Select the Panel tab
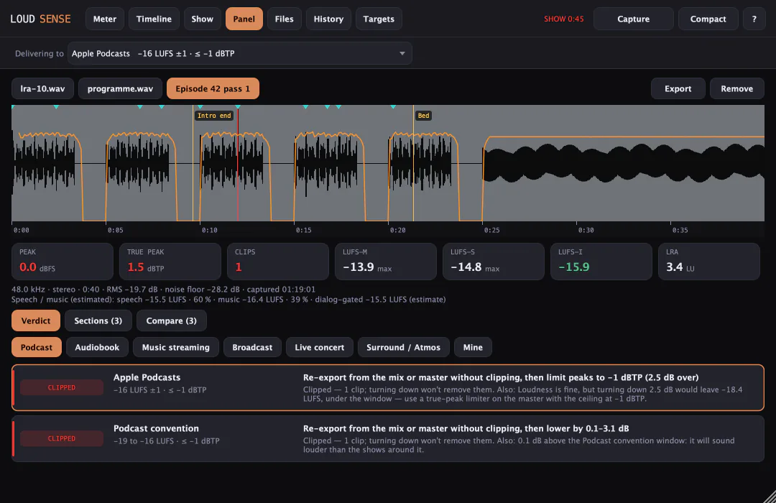The height and width of the screenshot is (503, 776). pos(244,19)
